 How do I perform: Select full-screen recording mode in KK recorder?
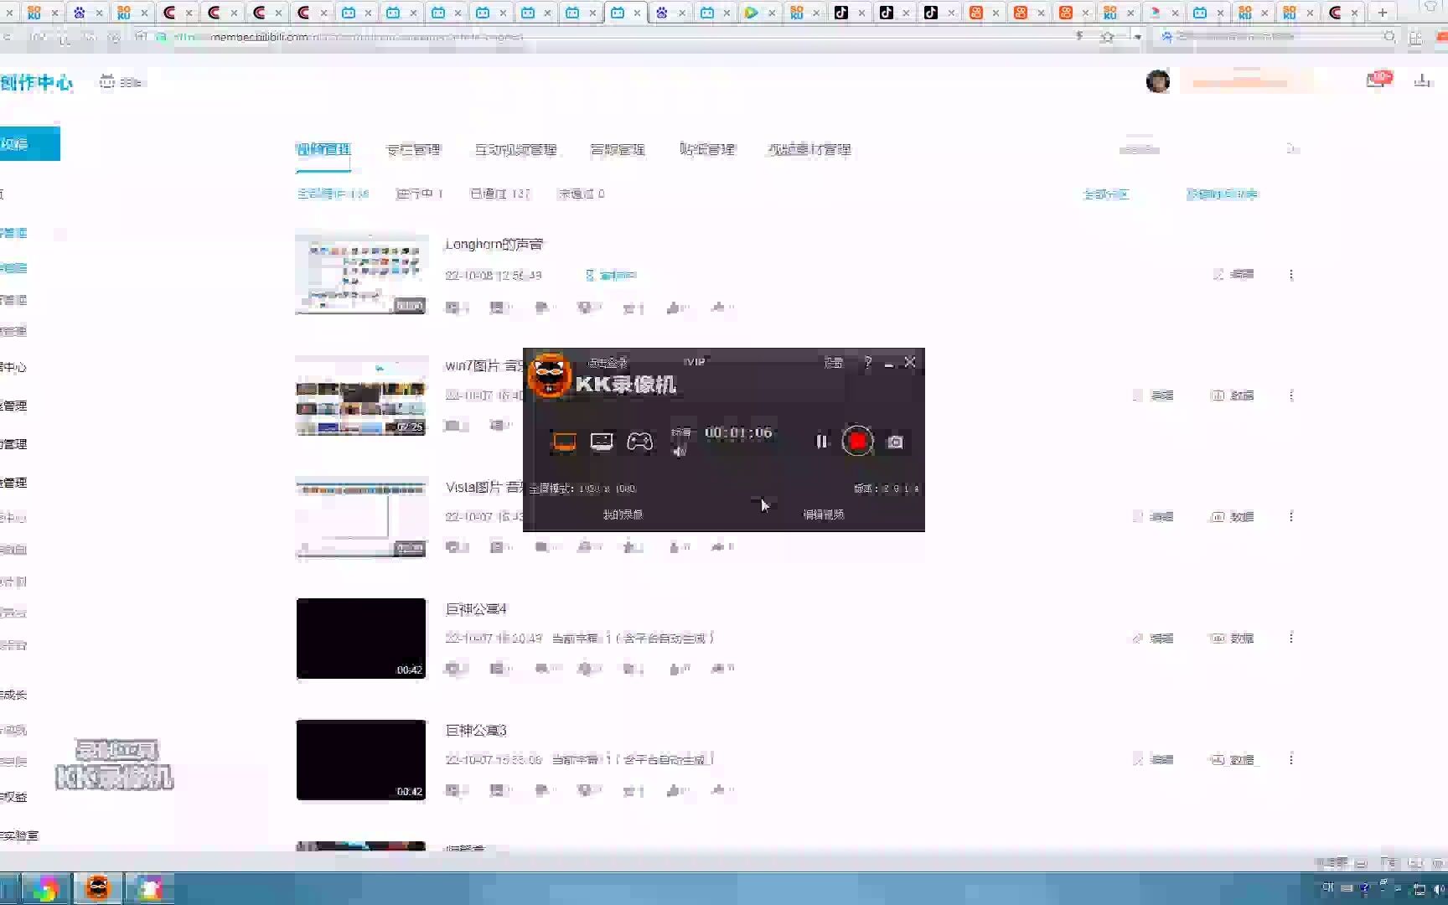point(564,442)
